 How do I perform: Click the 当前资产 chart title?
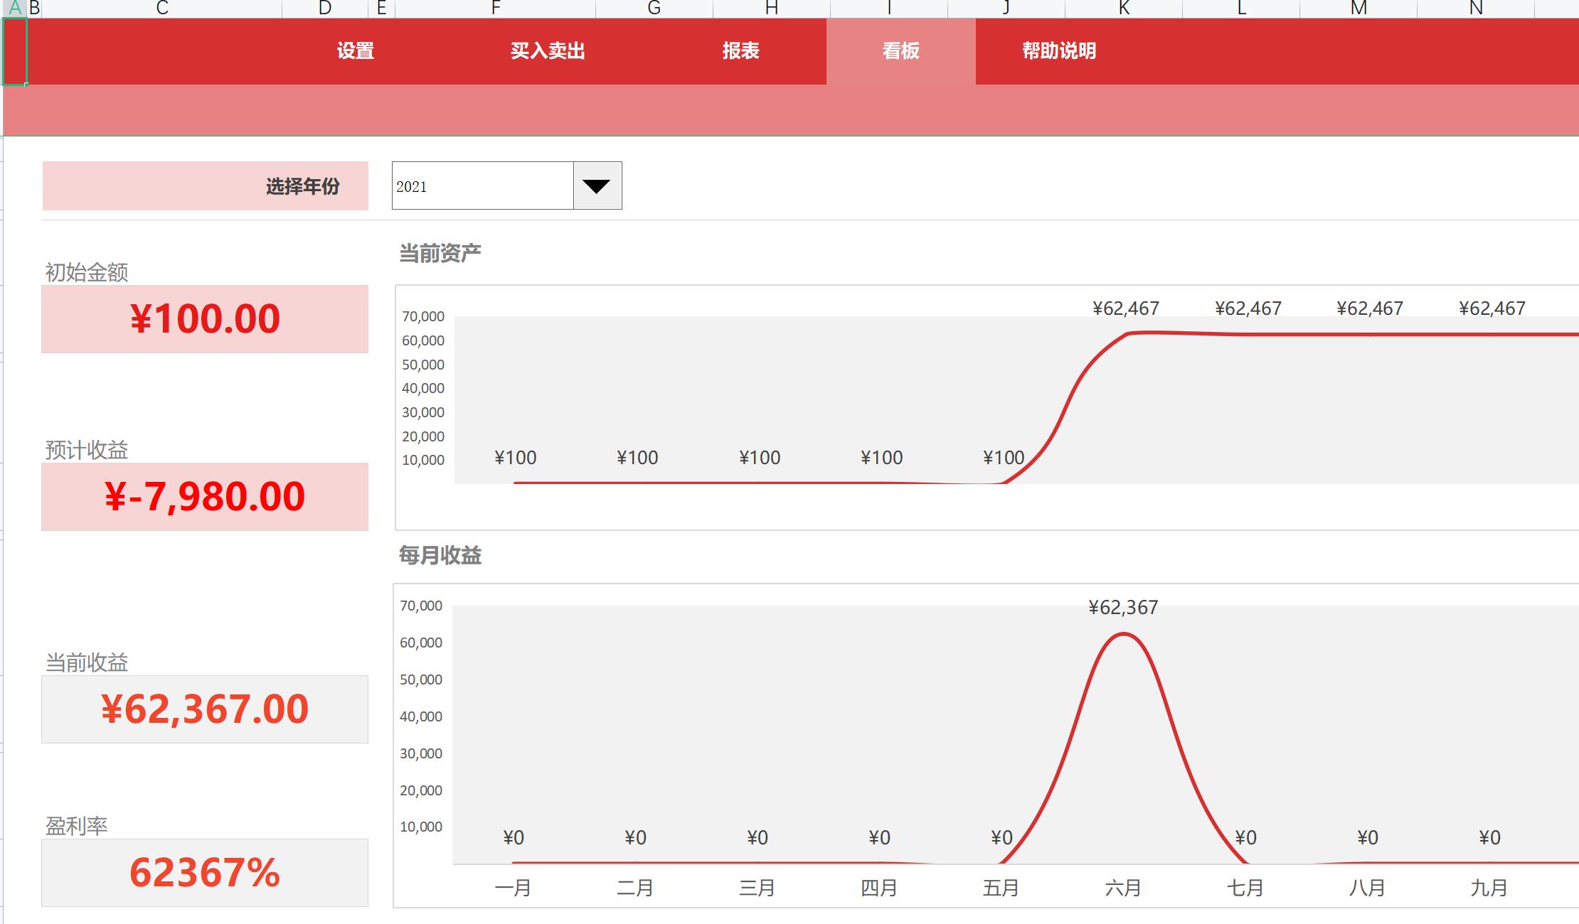tap(441, 252)
